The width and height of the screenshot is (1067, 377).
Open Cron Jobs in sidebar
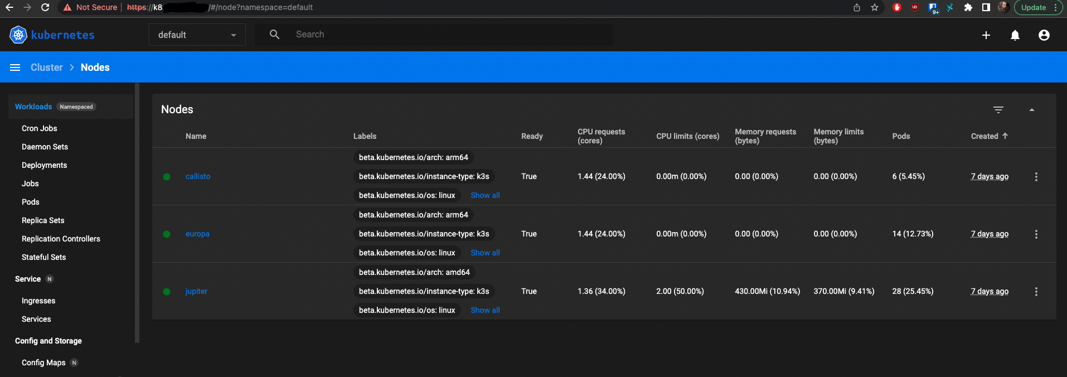pos(40,128)
